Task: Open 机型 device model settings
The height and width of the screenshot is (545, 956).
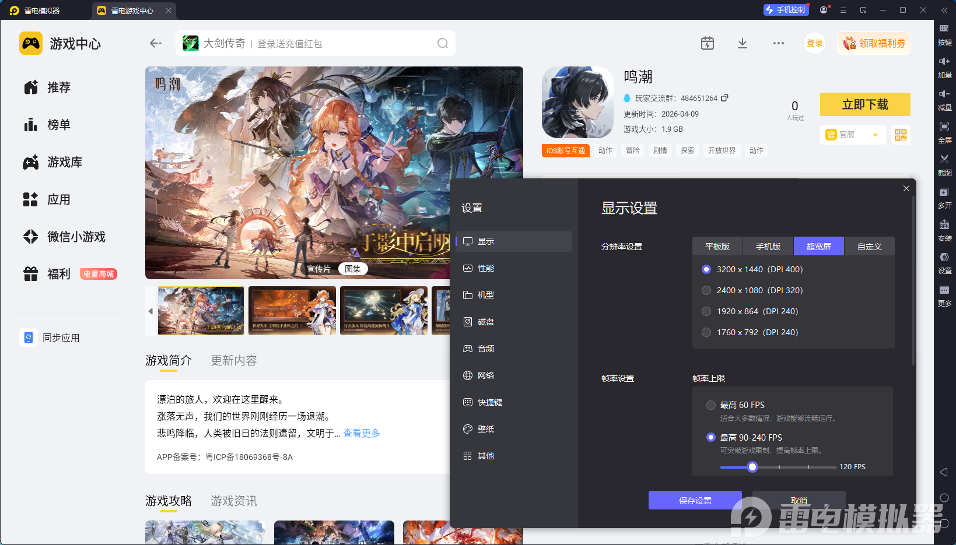Action: [x=514, y=295]
